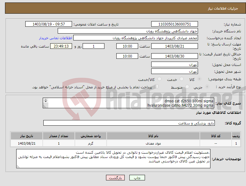Click the طبقه بندی موضوعی label
Screen dimensions: 246x186
pyautogui.click(x=224, y=79)
